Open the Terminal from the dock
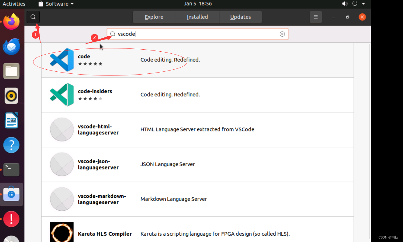Viewport: 403px width, 242px height. (11, 169)
